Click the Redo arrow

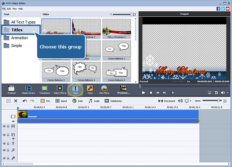[32, 101]
